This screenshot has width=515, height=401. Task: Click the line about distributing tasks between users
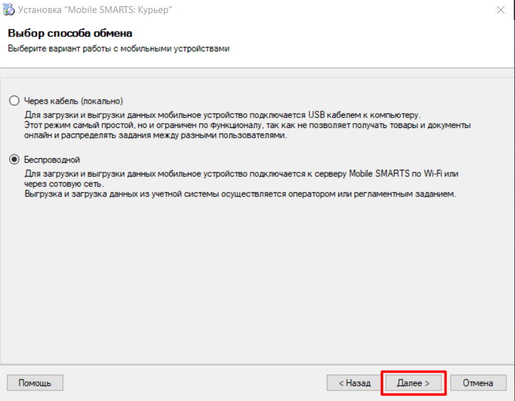point(156,135)
